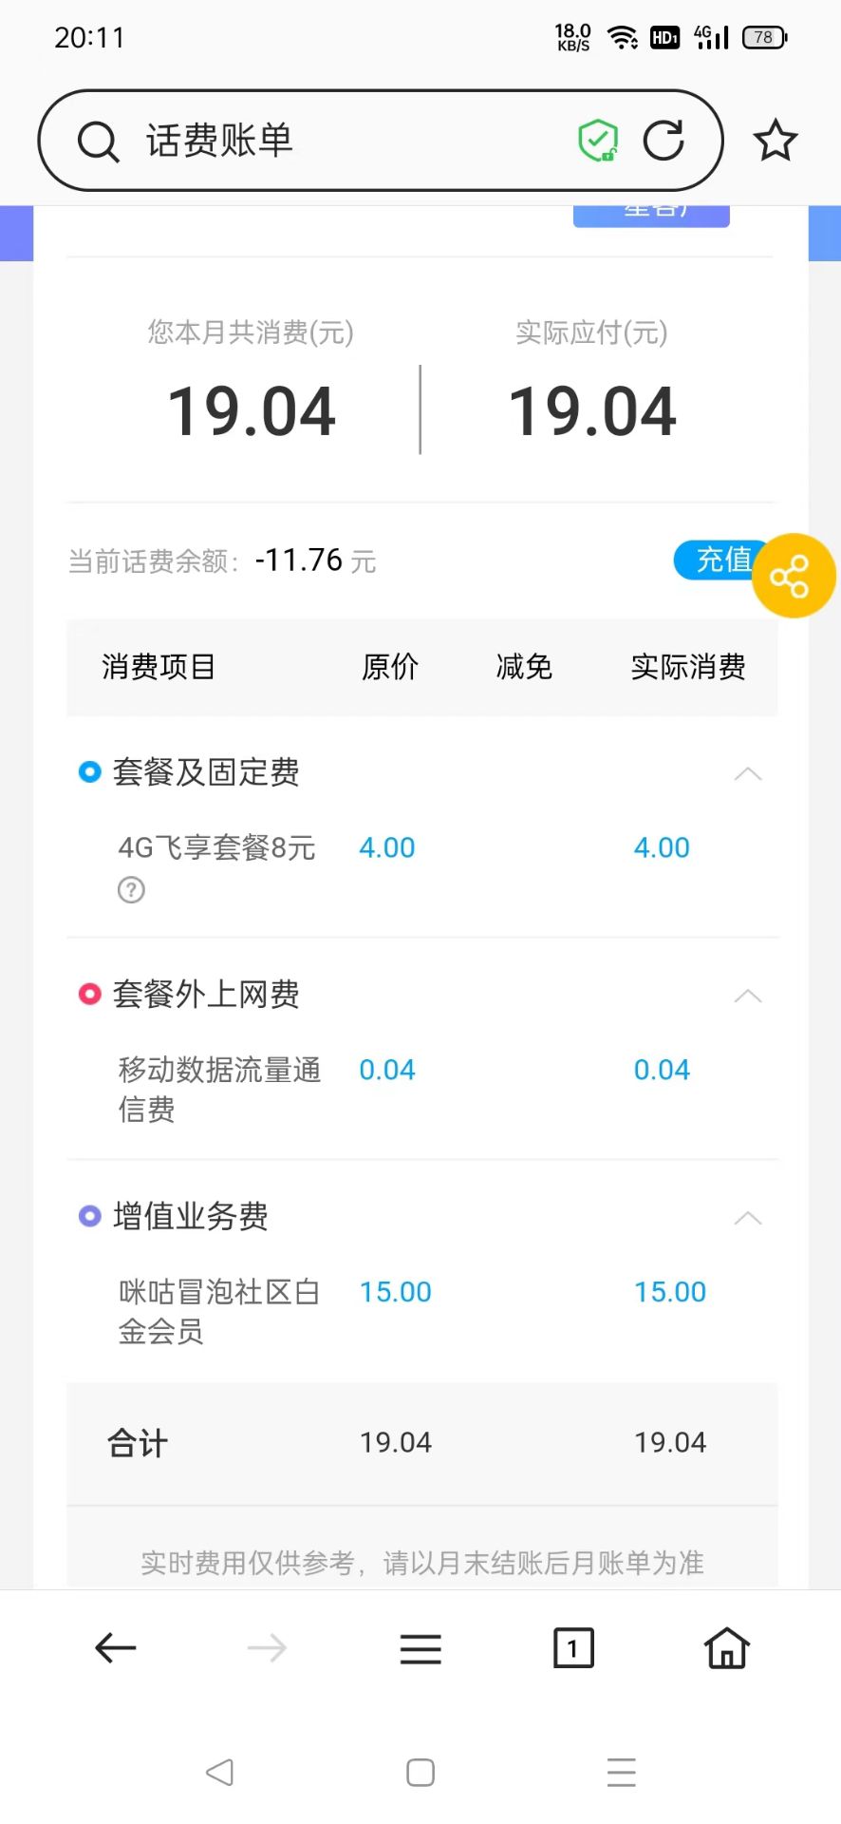This screenshot has width=841, height=1824.
Task: Tap the Android recent apps button
Action: (x=622, y=1772)
